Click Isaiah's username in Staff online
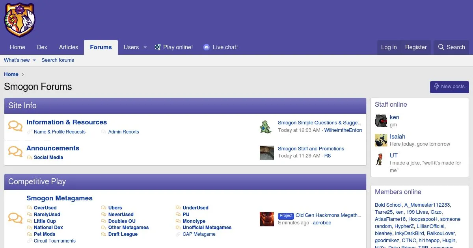This screenshot has height=248, width=473. (397, 137)
